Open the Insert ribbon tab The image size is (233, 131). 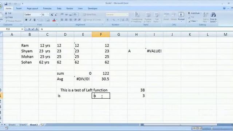[x=19, y=8]
